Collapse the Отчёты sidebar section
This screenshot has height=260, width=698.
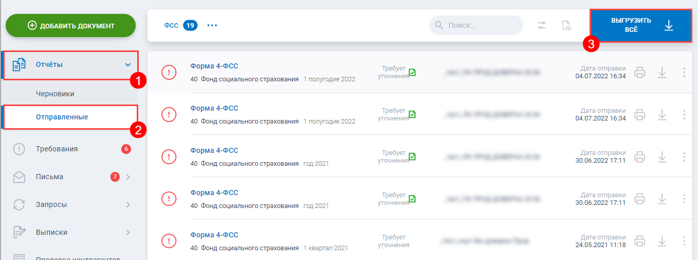pos(128,65)
